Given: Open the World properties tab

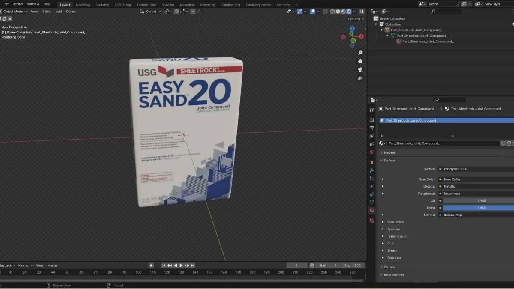Looking at the screenshot, I should coord(371,152).
